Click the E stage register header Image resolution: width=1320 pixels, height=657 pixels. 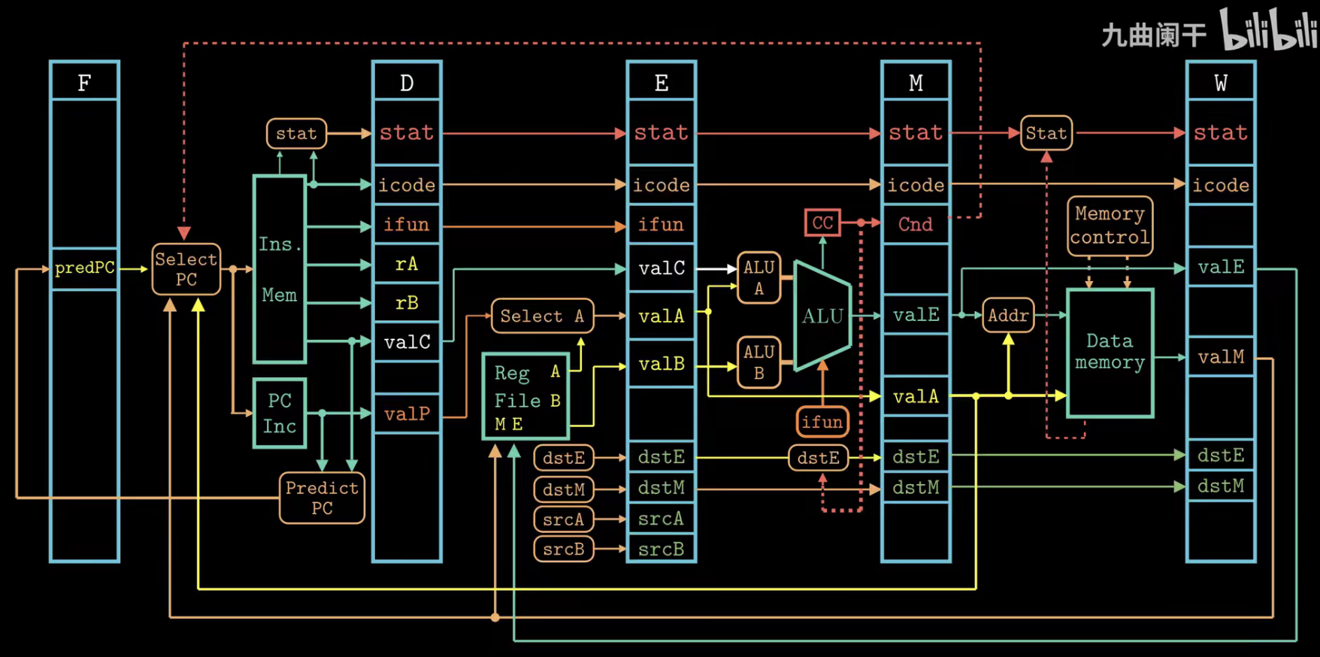(662, 81)
